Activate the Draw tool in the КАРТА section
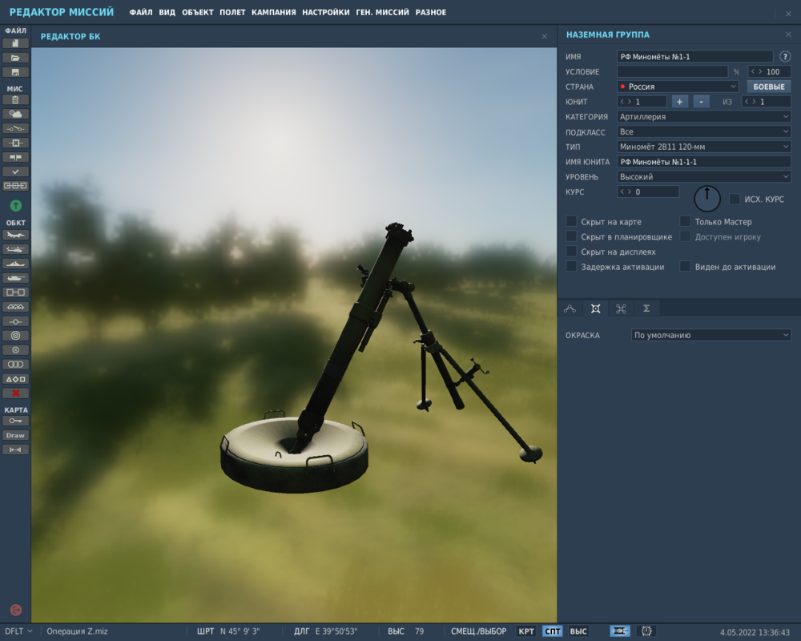The height and width of the screenshot is (641, 801). 17,435
